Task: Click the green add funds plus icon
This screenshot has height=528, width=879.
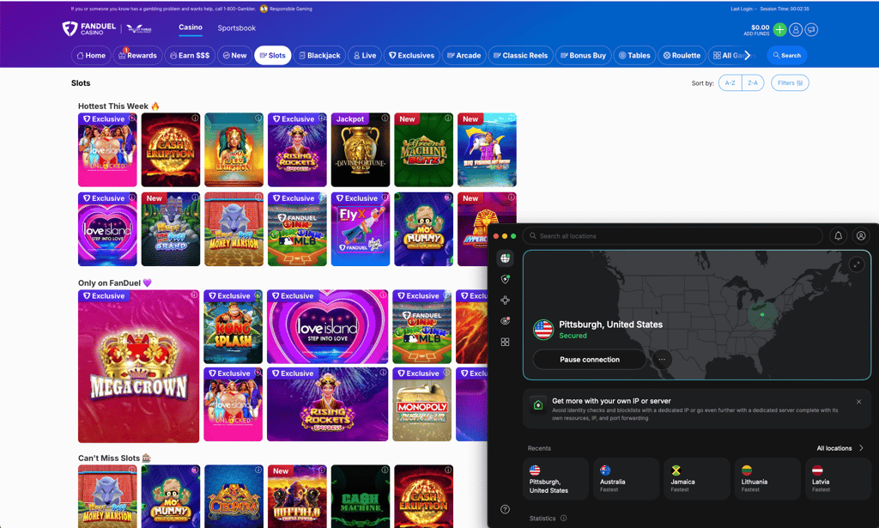Action: 779,30
